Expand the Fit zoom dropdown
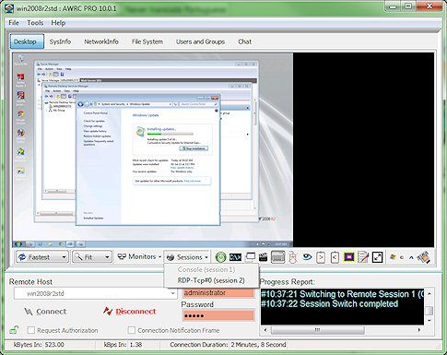The image size is (447, 355). tap(91, 257)
